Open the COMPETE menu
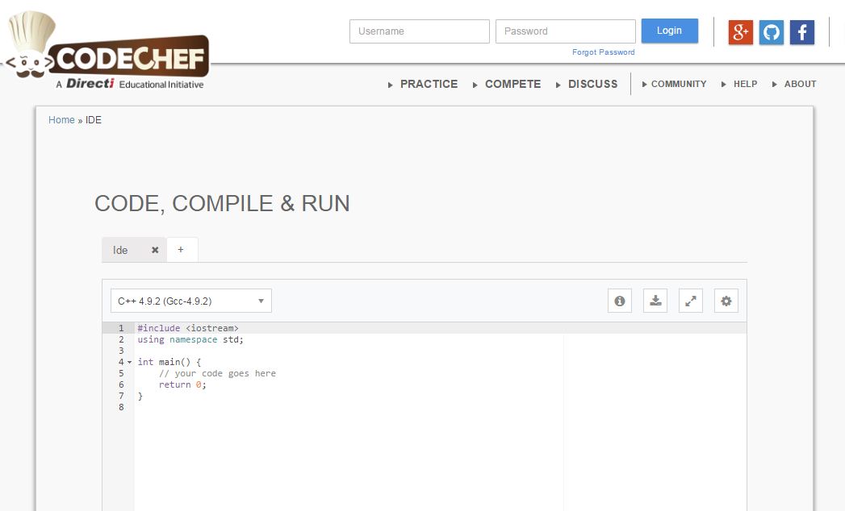This screenshot has height=511, width=845. tap(512, 84)
